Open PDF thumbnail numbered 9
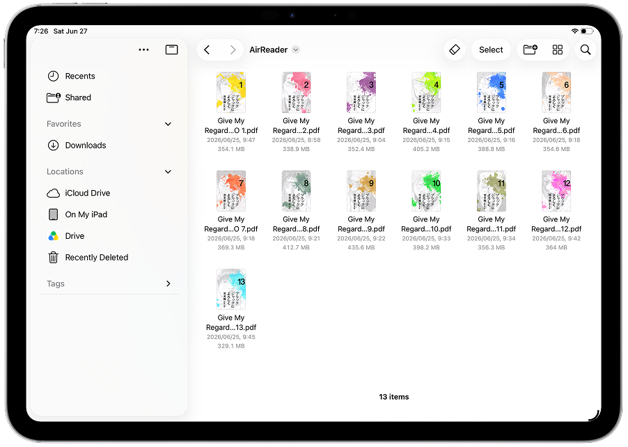Viewport: 628px width, 447px height. coord(361,191)
